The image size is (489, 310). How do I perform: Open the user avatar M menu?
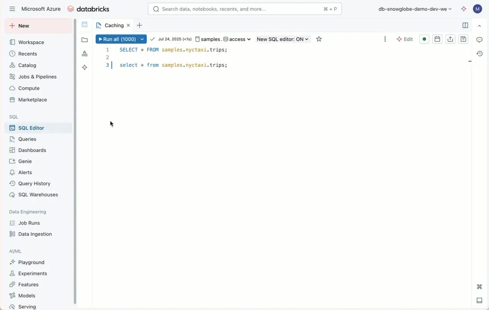[477, 9]
